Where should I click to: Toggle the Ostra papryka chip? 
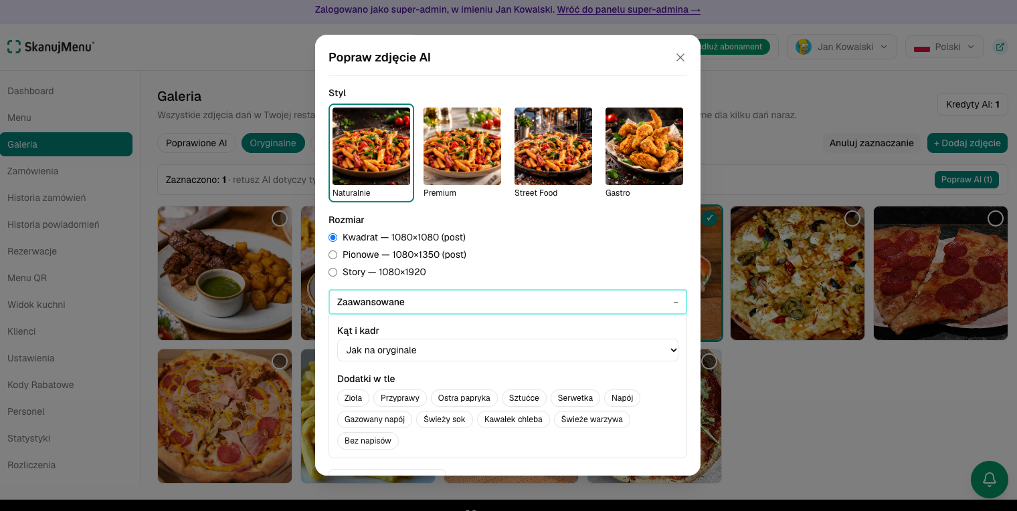tap(464, 398)
